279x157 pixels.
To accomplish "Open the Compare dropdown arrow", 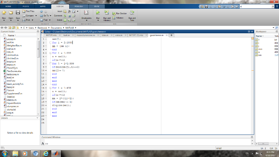I will pos(36,16).
